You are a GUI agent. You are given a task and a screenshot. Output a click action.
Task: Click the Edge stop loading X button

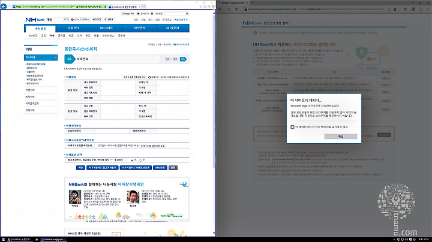coord(236,9)
